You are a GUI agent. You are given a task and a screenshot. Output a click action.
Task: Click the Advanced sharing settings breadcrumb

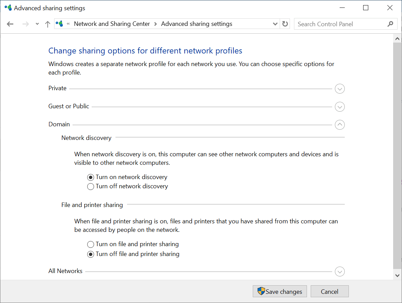[x=197, y=24]
